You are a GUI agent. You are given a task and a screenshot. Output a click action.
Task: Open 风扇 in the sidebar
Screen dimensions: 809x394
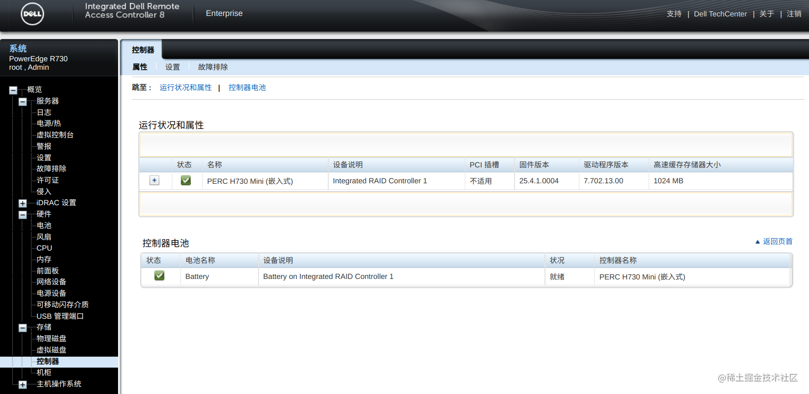44,237
